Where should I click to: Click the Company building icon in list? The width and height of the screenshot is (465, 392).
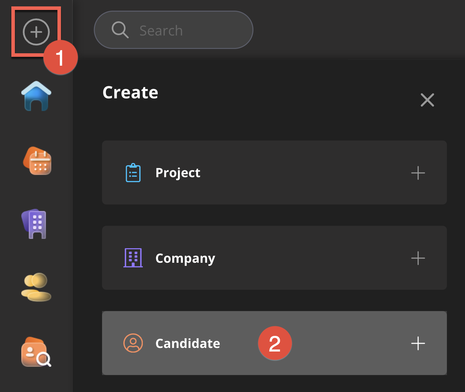[x=133, y=258]
